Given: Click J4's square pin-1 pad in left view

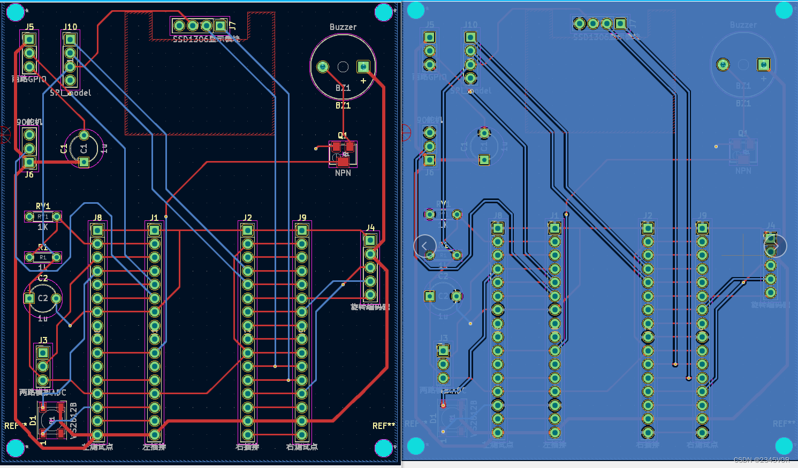Looking at the screenshot, I should pyautogui.click(x=370, y=240).
